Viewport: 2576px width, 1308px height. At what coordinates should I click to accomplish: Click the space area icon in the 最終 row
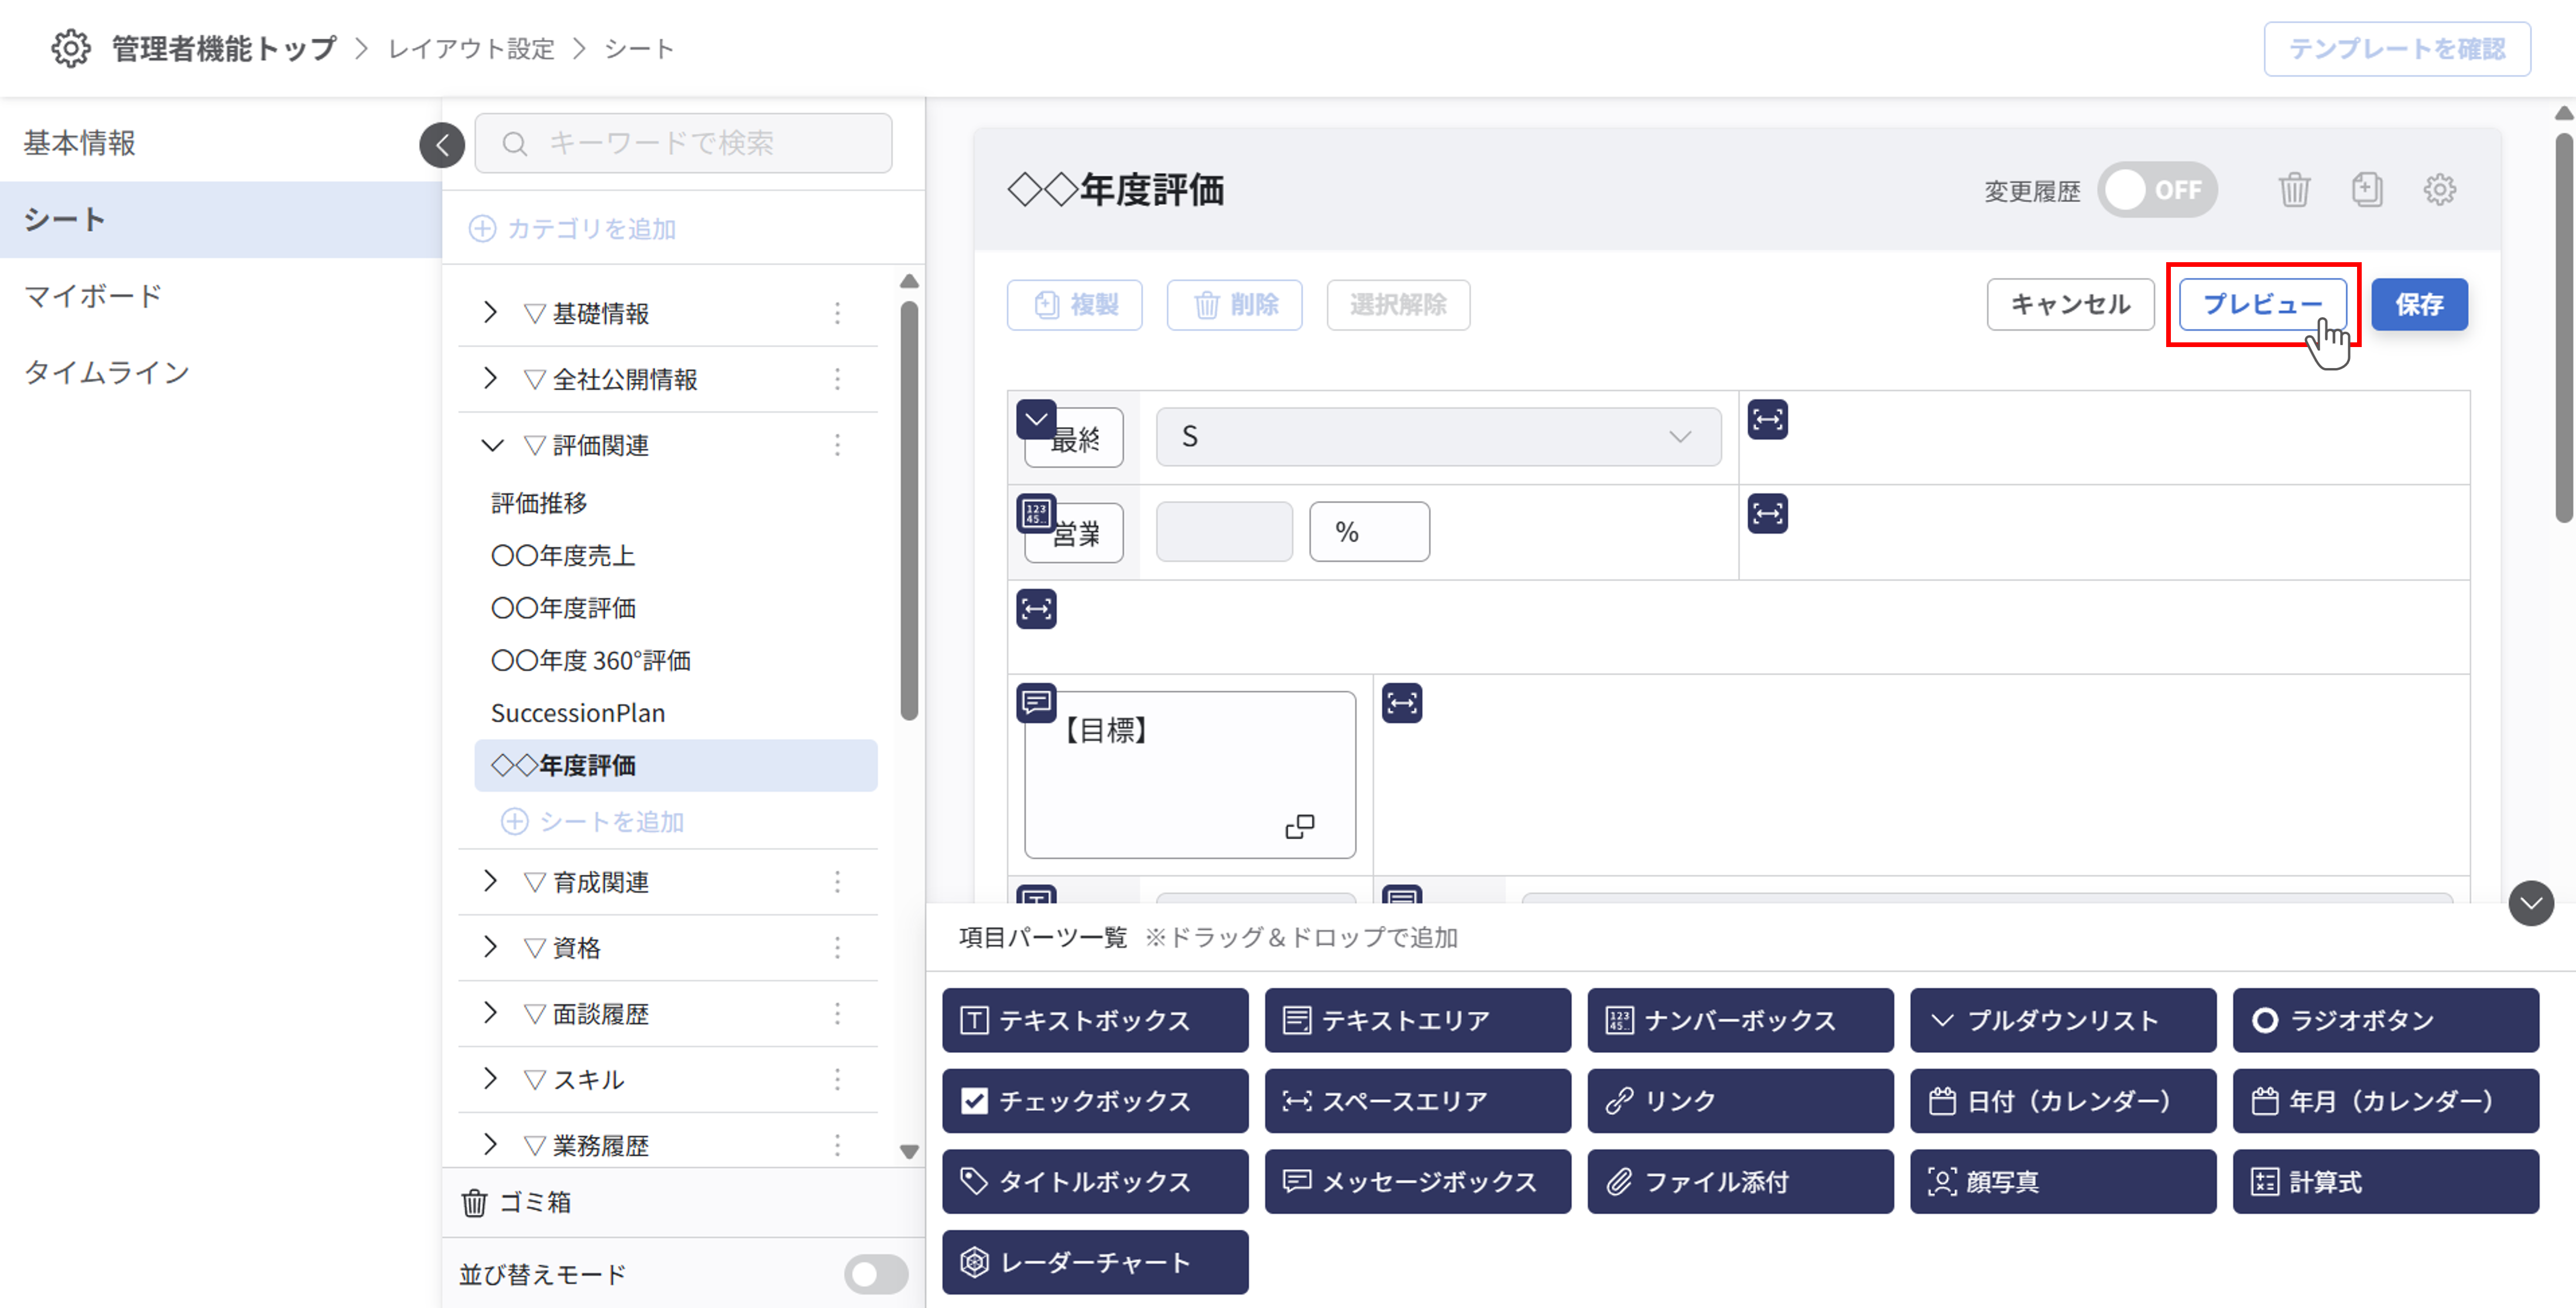tap(1767, 419)
